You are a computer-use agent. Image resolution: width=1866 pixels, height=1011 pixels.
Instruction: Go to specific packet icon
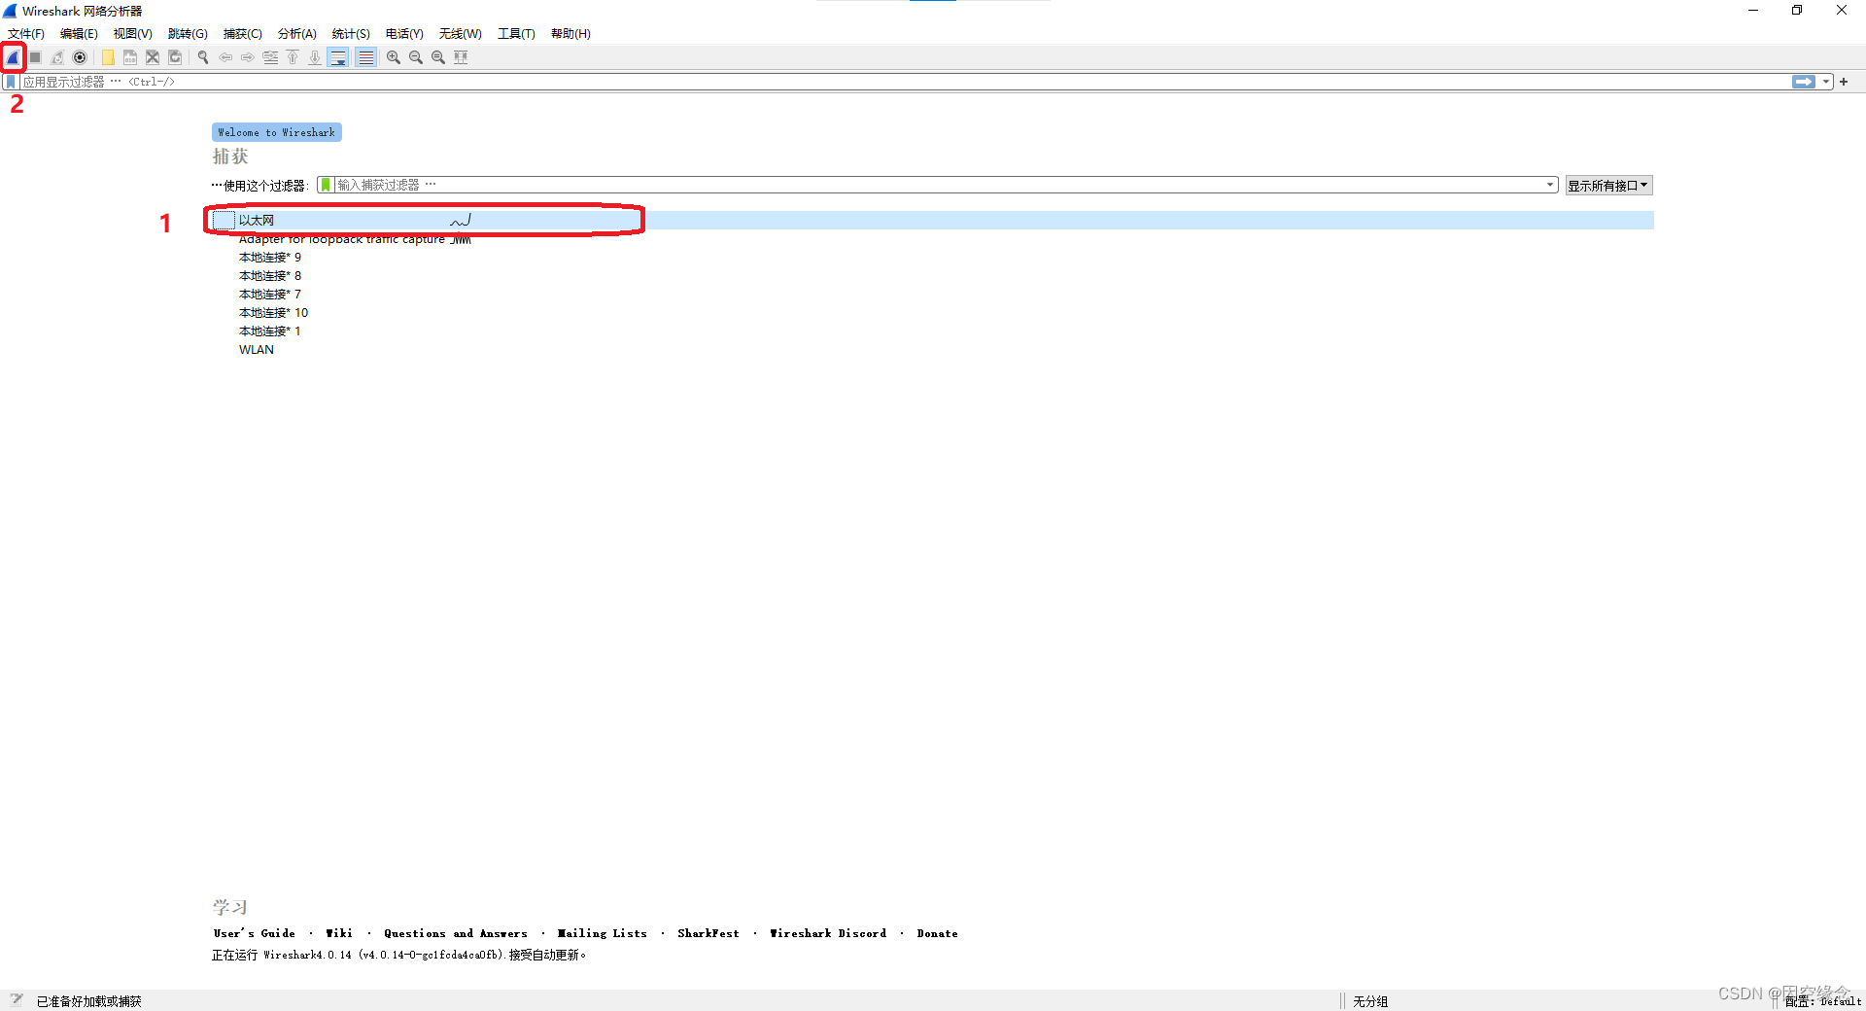[x=270, y=57]
